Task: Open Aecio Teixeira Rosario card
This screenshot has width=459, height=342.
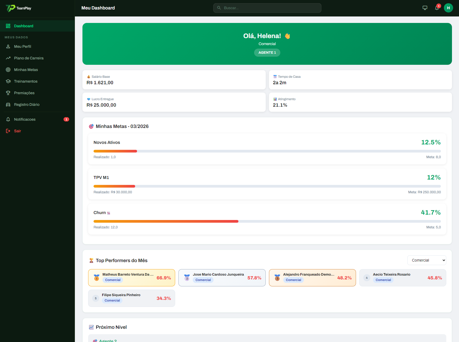Action: 403,278
